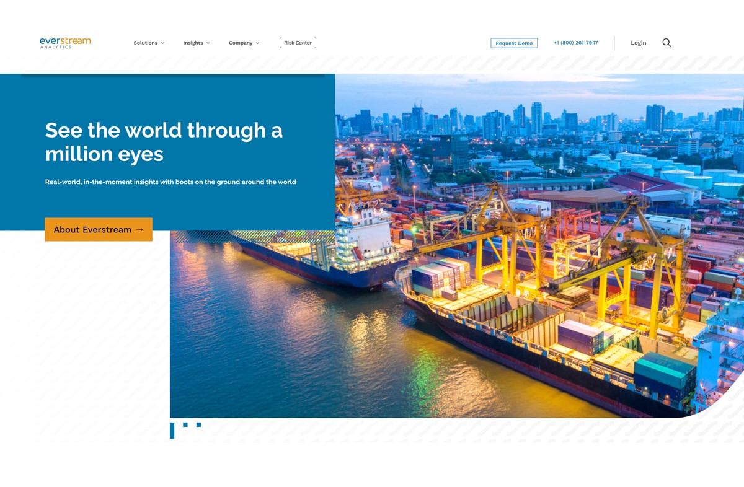Viewport: 744px width, 487px height.
Task: Click the magnifying glass beside Login
Action: click(x=666, y=43)
